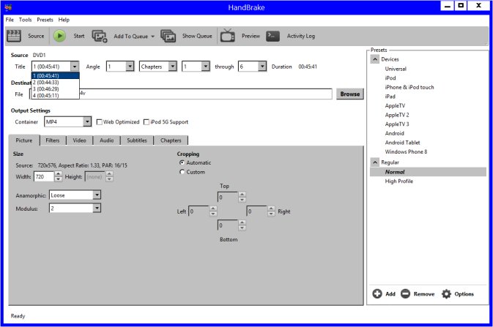Viewport: 493px width, 327px height.
Task: Click the plus icon to add preset
Action: (377, 293)
